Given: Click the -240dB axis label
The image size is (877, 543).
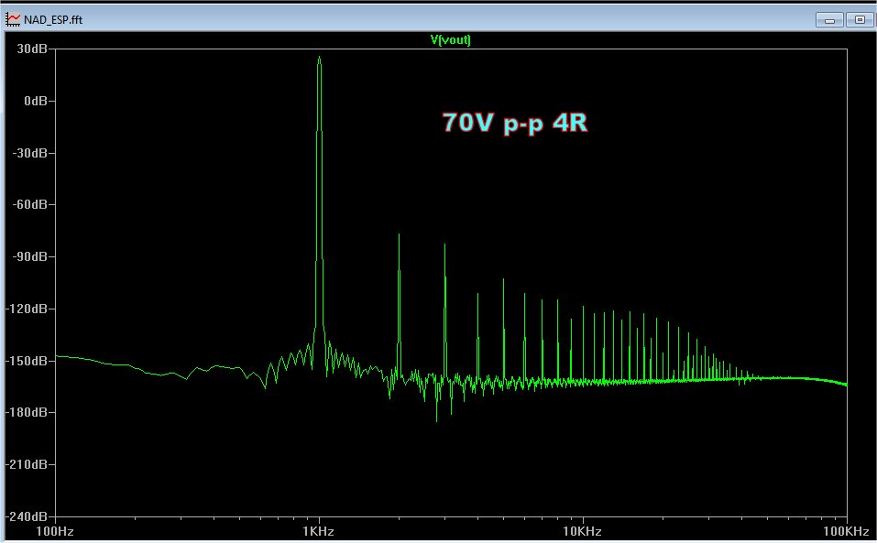Looking at the screenshot, I should point(27,516).
